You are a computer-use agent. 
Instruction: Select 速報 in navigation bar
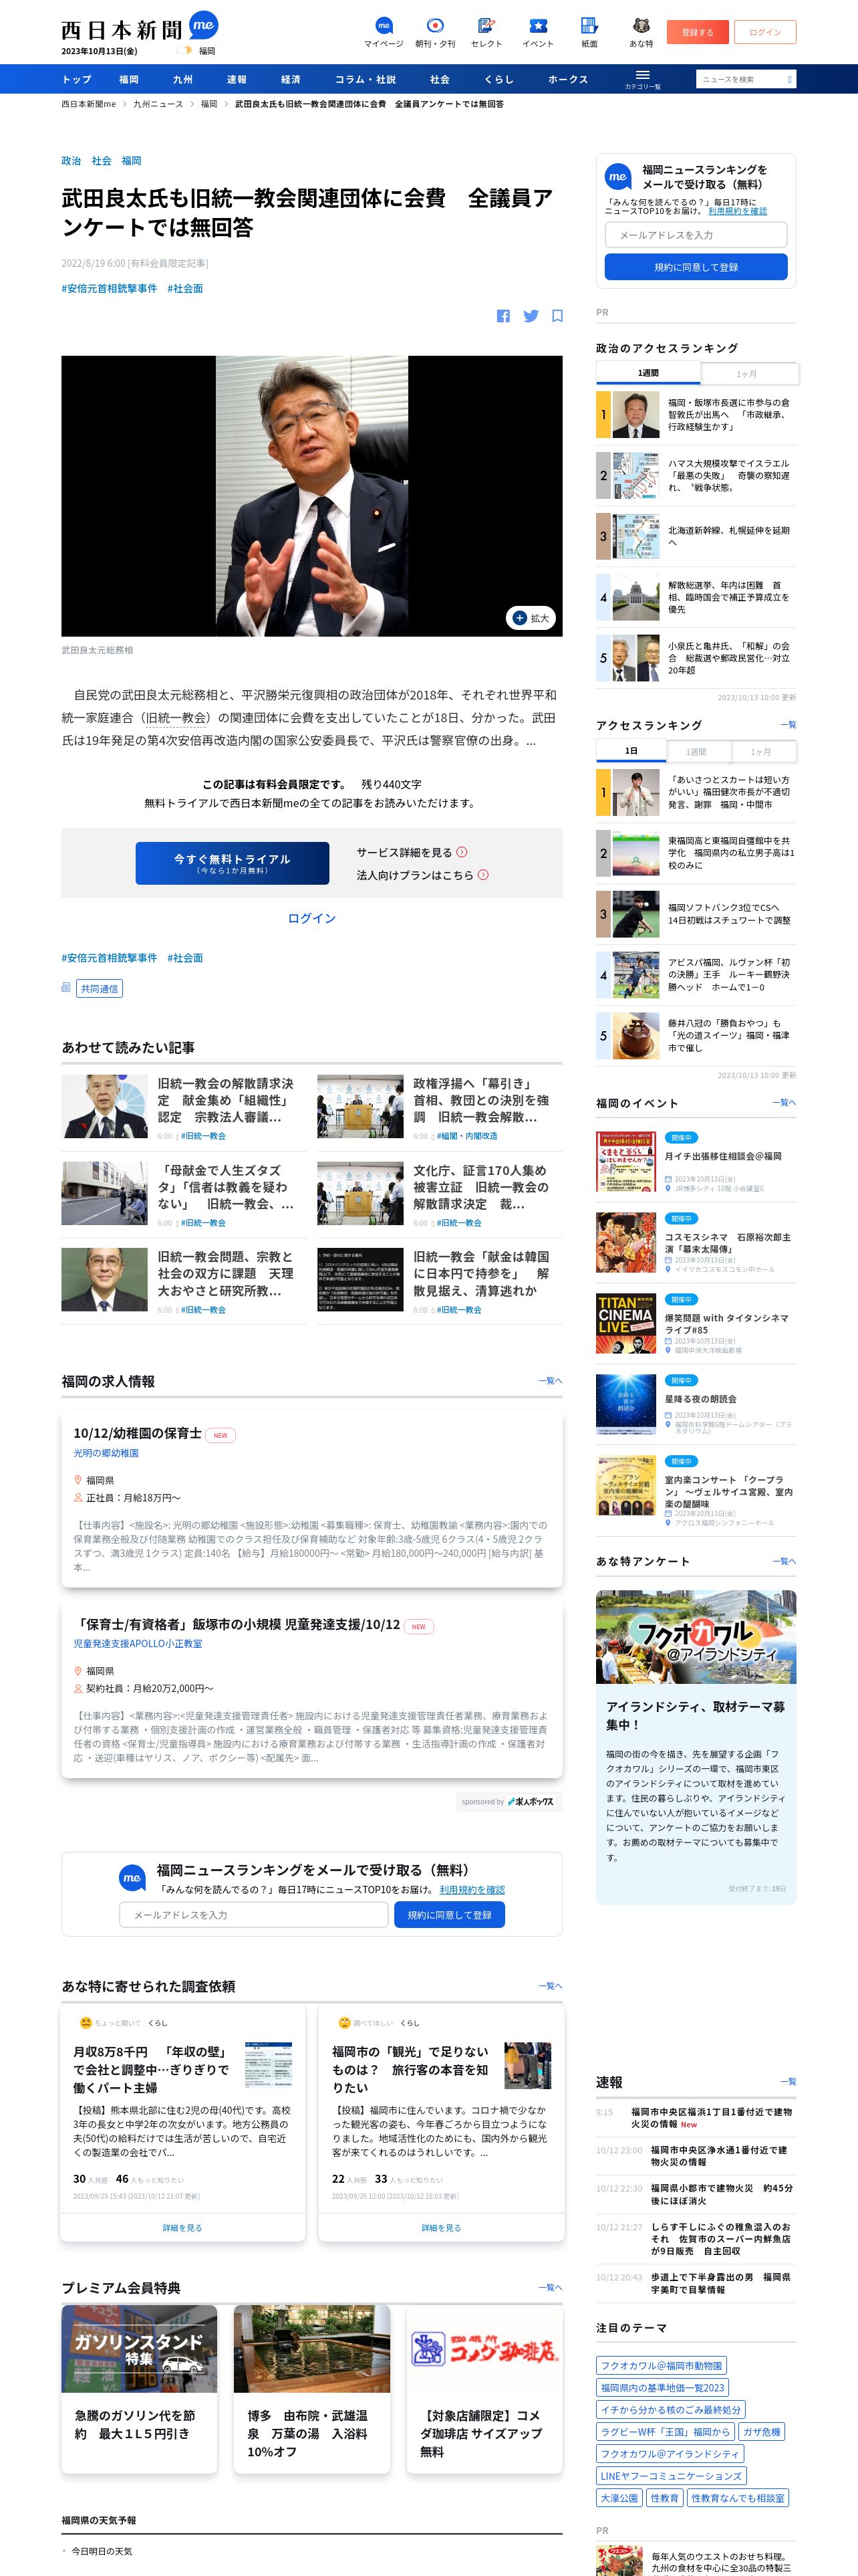point(237,79)
